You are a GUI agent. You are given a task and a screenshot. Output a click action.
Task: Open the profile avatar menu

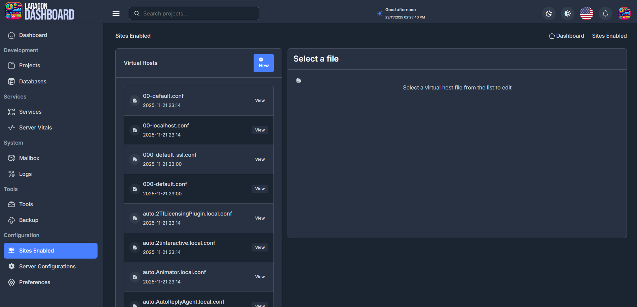tap(624, 13)
